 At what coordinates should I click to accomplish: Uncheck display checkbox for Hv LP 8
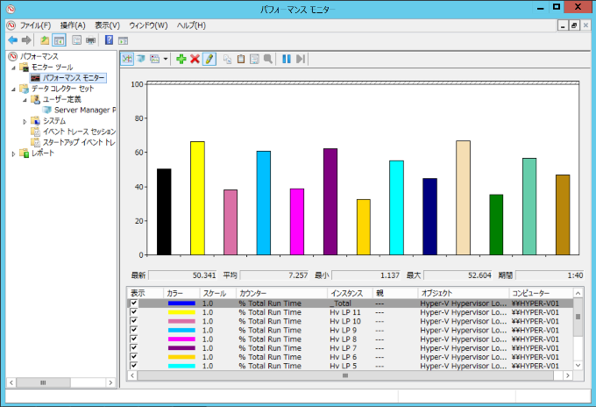[133, 339]
